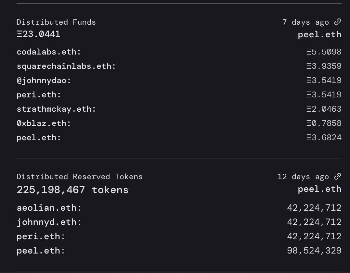Click the Distributed Funds event title
The width and height of the screenshot is (350, 273).
click(x=56, y=22)
